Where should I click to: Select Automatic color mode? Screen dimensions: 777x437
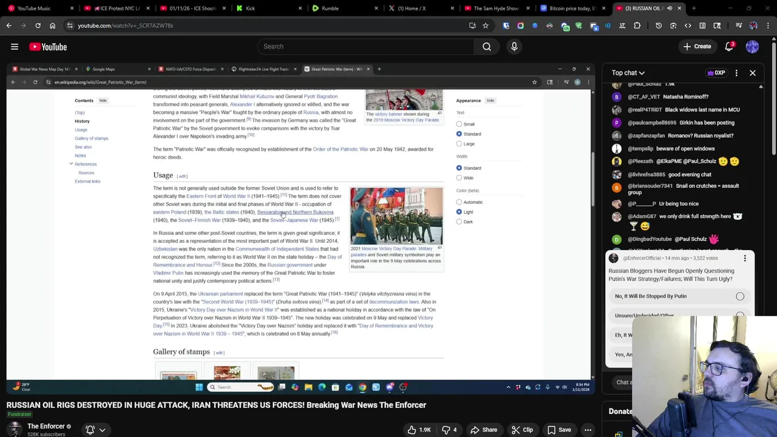point(459,202)
